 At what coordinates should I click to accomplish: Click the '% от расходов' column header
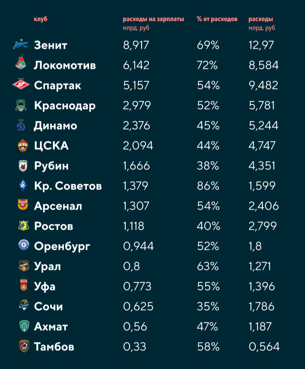(217, 19)
